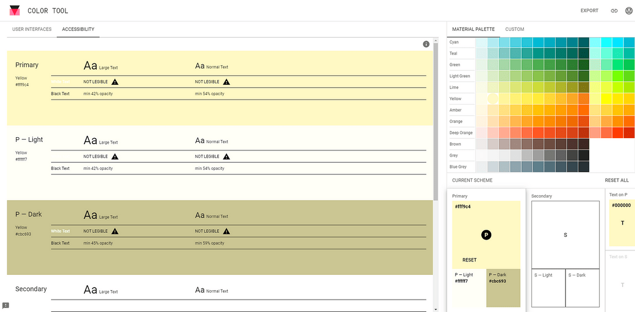Click the Light Green row label
This screenshot has width=635, height=312.
459,77
